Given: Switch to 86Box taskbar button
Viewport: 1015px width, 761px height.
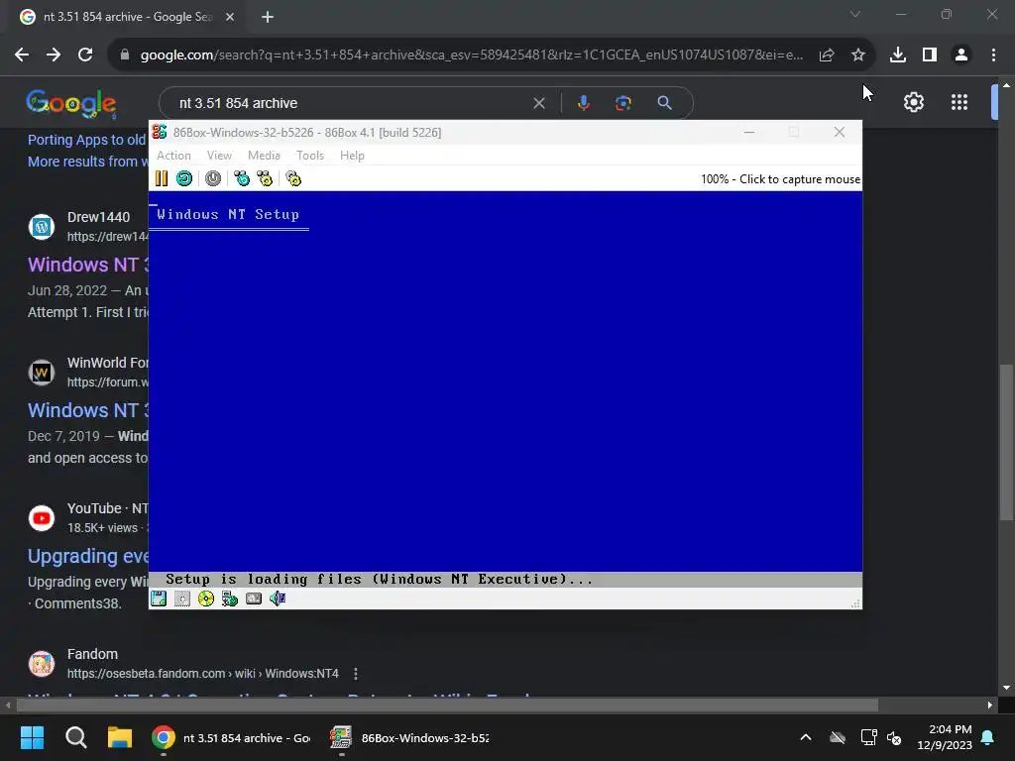Looking at the screenshot, I should click(x=409, y=737).
